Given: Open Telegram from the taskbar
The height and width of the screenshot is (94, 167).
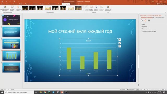Looking at the screenshot, I should click(53, 92).
